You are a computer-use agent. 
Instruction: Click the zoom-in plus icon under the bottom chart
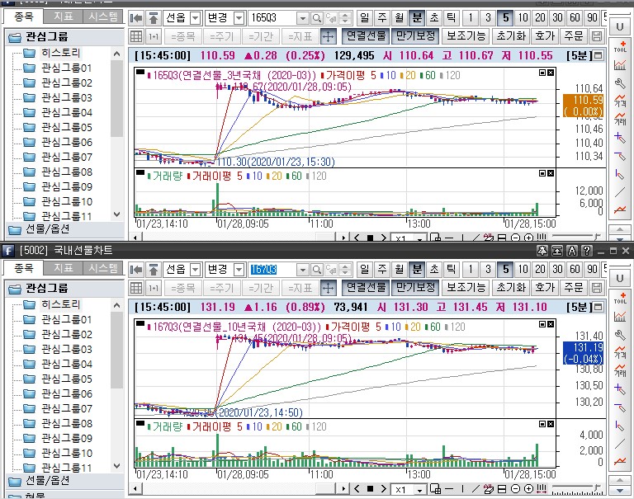(x=528, y=490)
